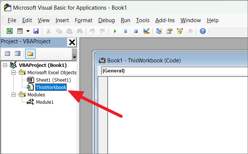
Task: Click the Copy toolbar icon
Action: pyautogui.click(x=59, y=31)
